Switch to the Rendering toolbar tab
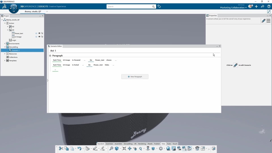272x153 pixels. tap(142, 144)
